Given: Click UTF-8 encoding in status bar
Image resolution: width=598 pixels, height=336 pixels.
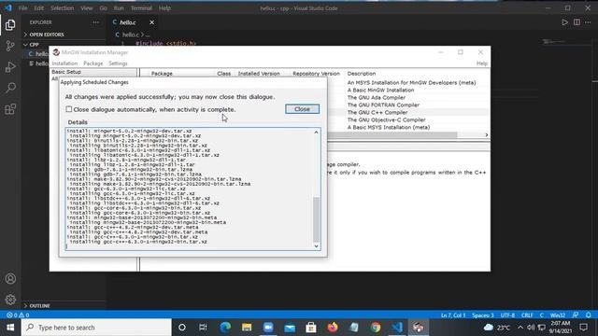Looking at the screenshot, I should (507, 315).
